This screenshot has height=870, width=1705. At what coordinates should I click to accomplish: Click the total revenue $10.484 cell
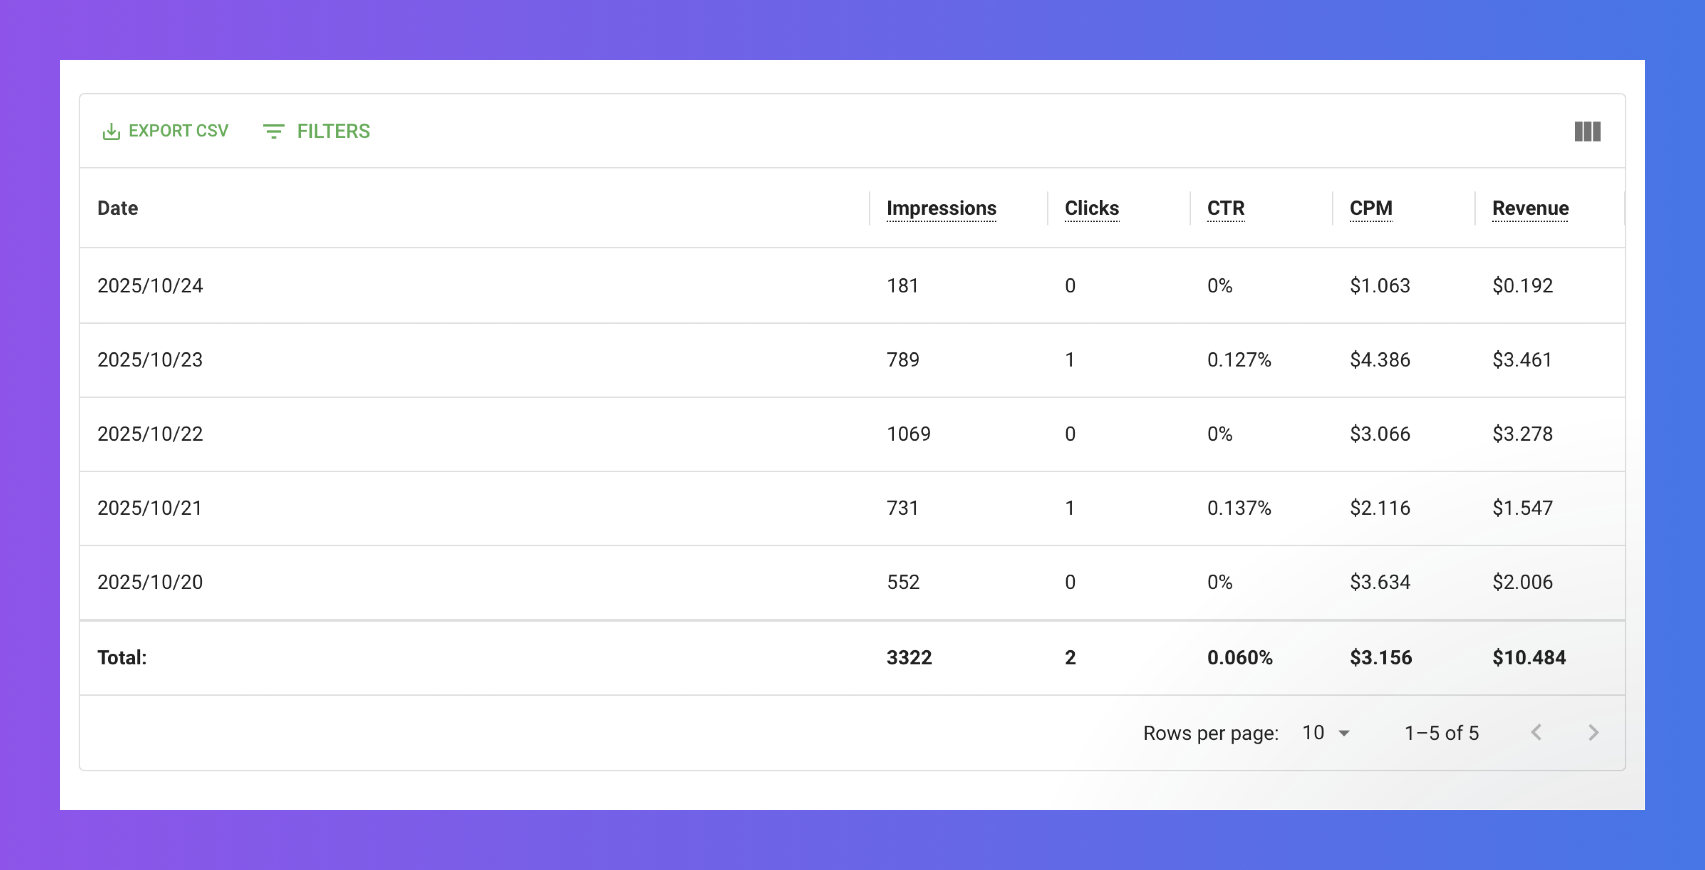[1528, 658]
